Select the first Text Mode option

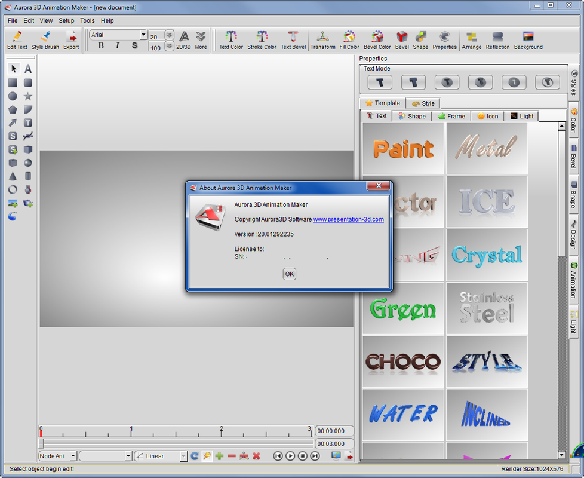380,82
